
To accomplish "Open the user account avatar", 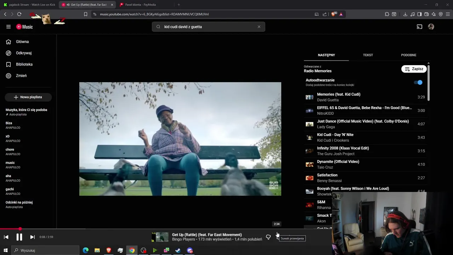I will tap(431, 27).
